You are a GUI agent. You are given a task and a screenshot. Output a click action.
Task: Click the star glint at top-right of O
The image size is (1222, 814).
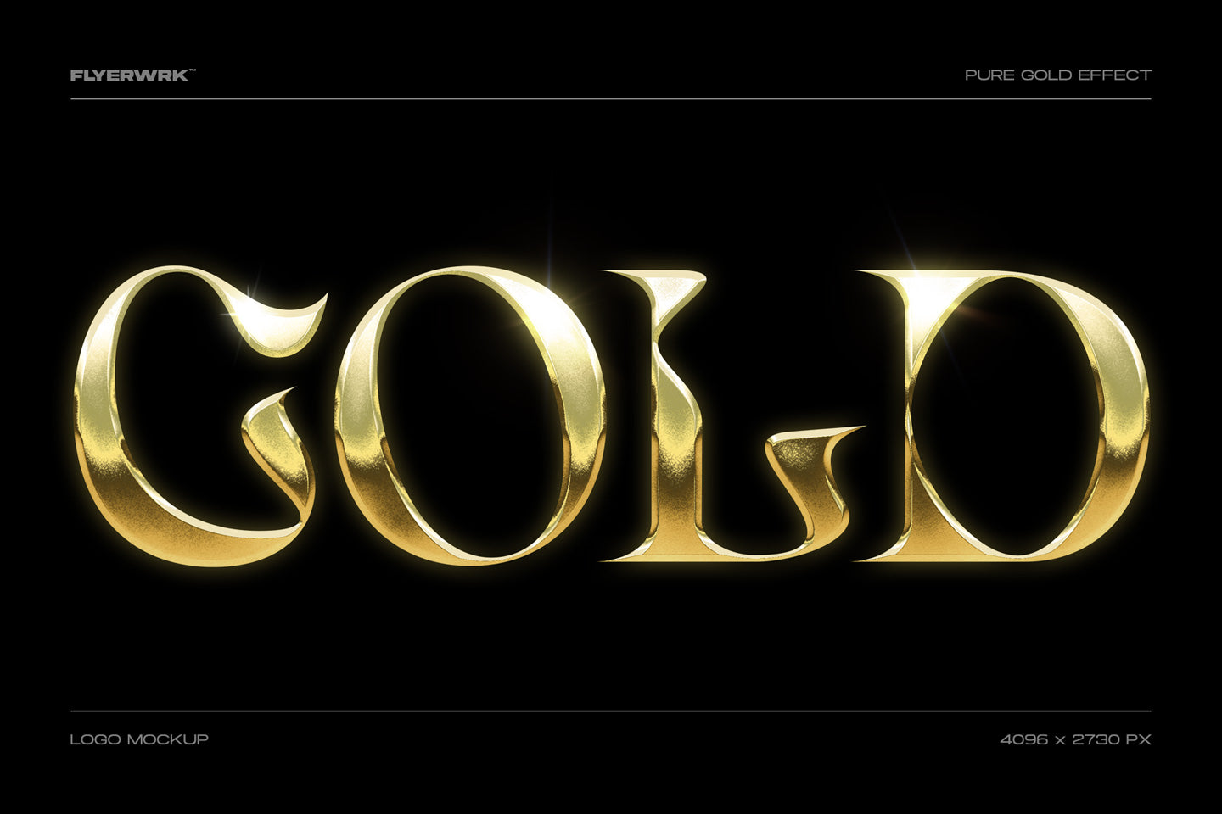(579, 298)
